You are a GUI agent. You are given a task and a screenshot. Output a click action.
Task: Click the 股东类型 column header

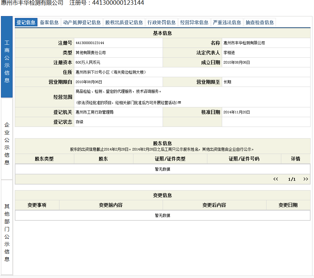[x=44, y=159]
